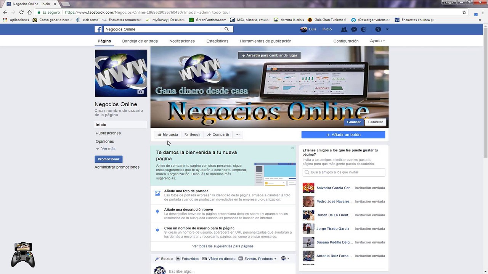Screen dimensions: 488x274
Task: Open 'Administrar promociones' link
Action: point(117,167)
